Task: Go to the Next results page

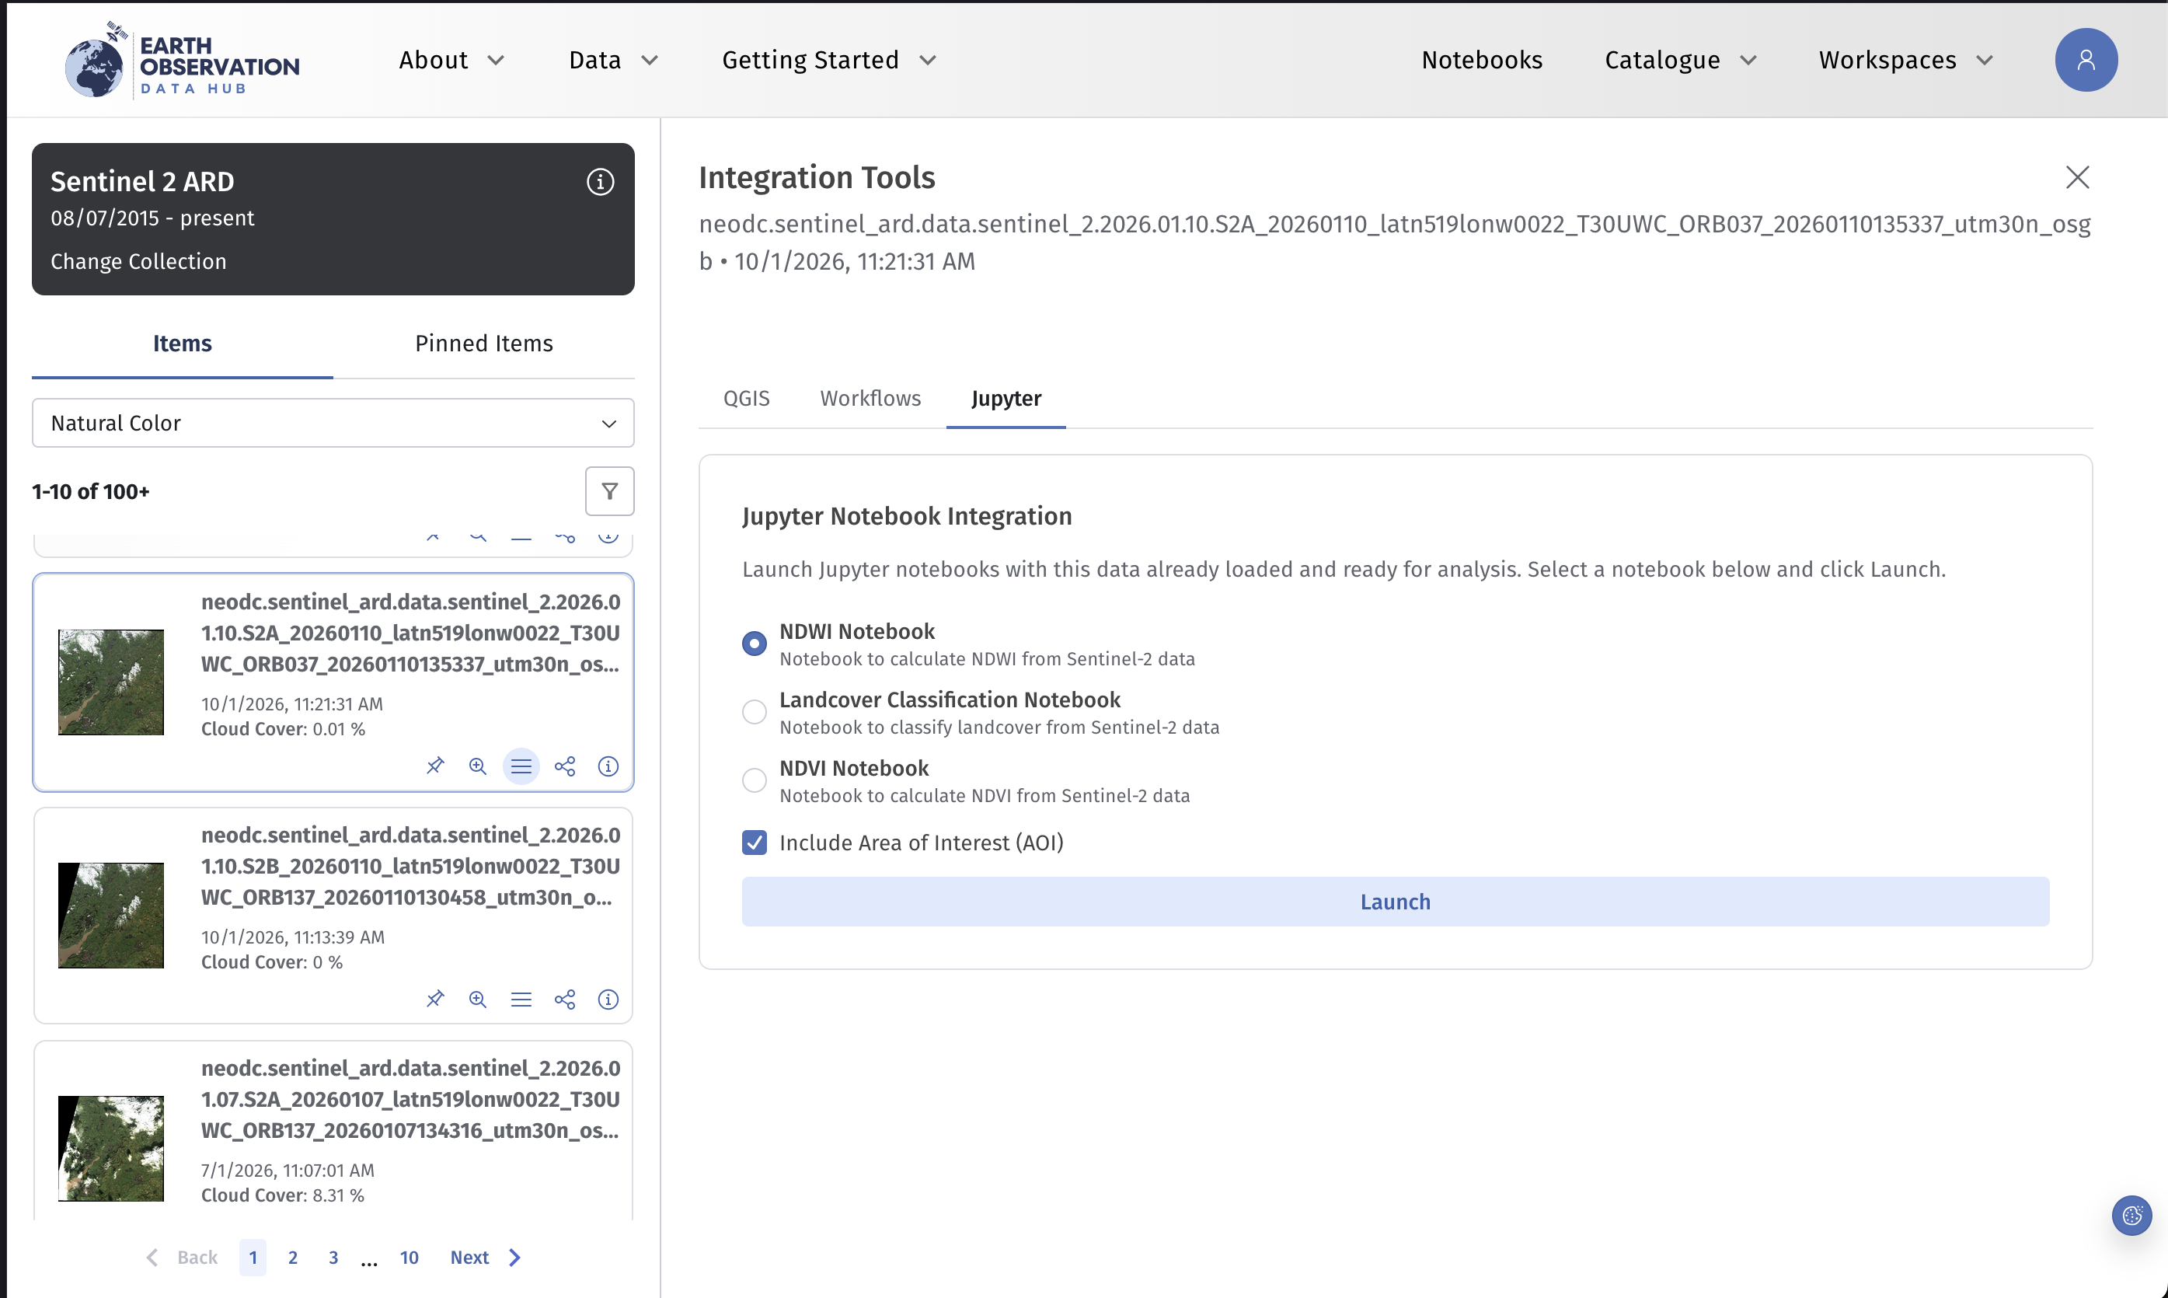Action: pos(486,1258)
